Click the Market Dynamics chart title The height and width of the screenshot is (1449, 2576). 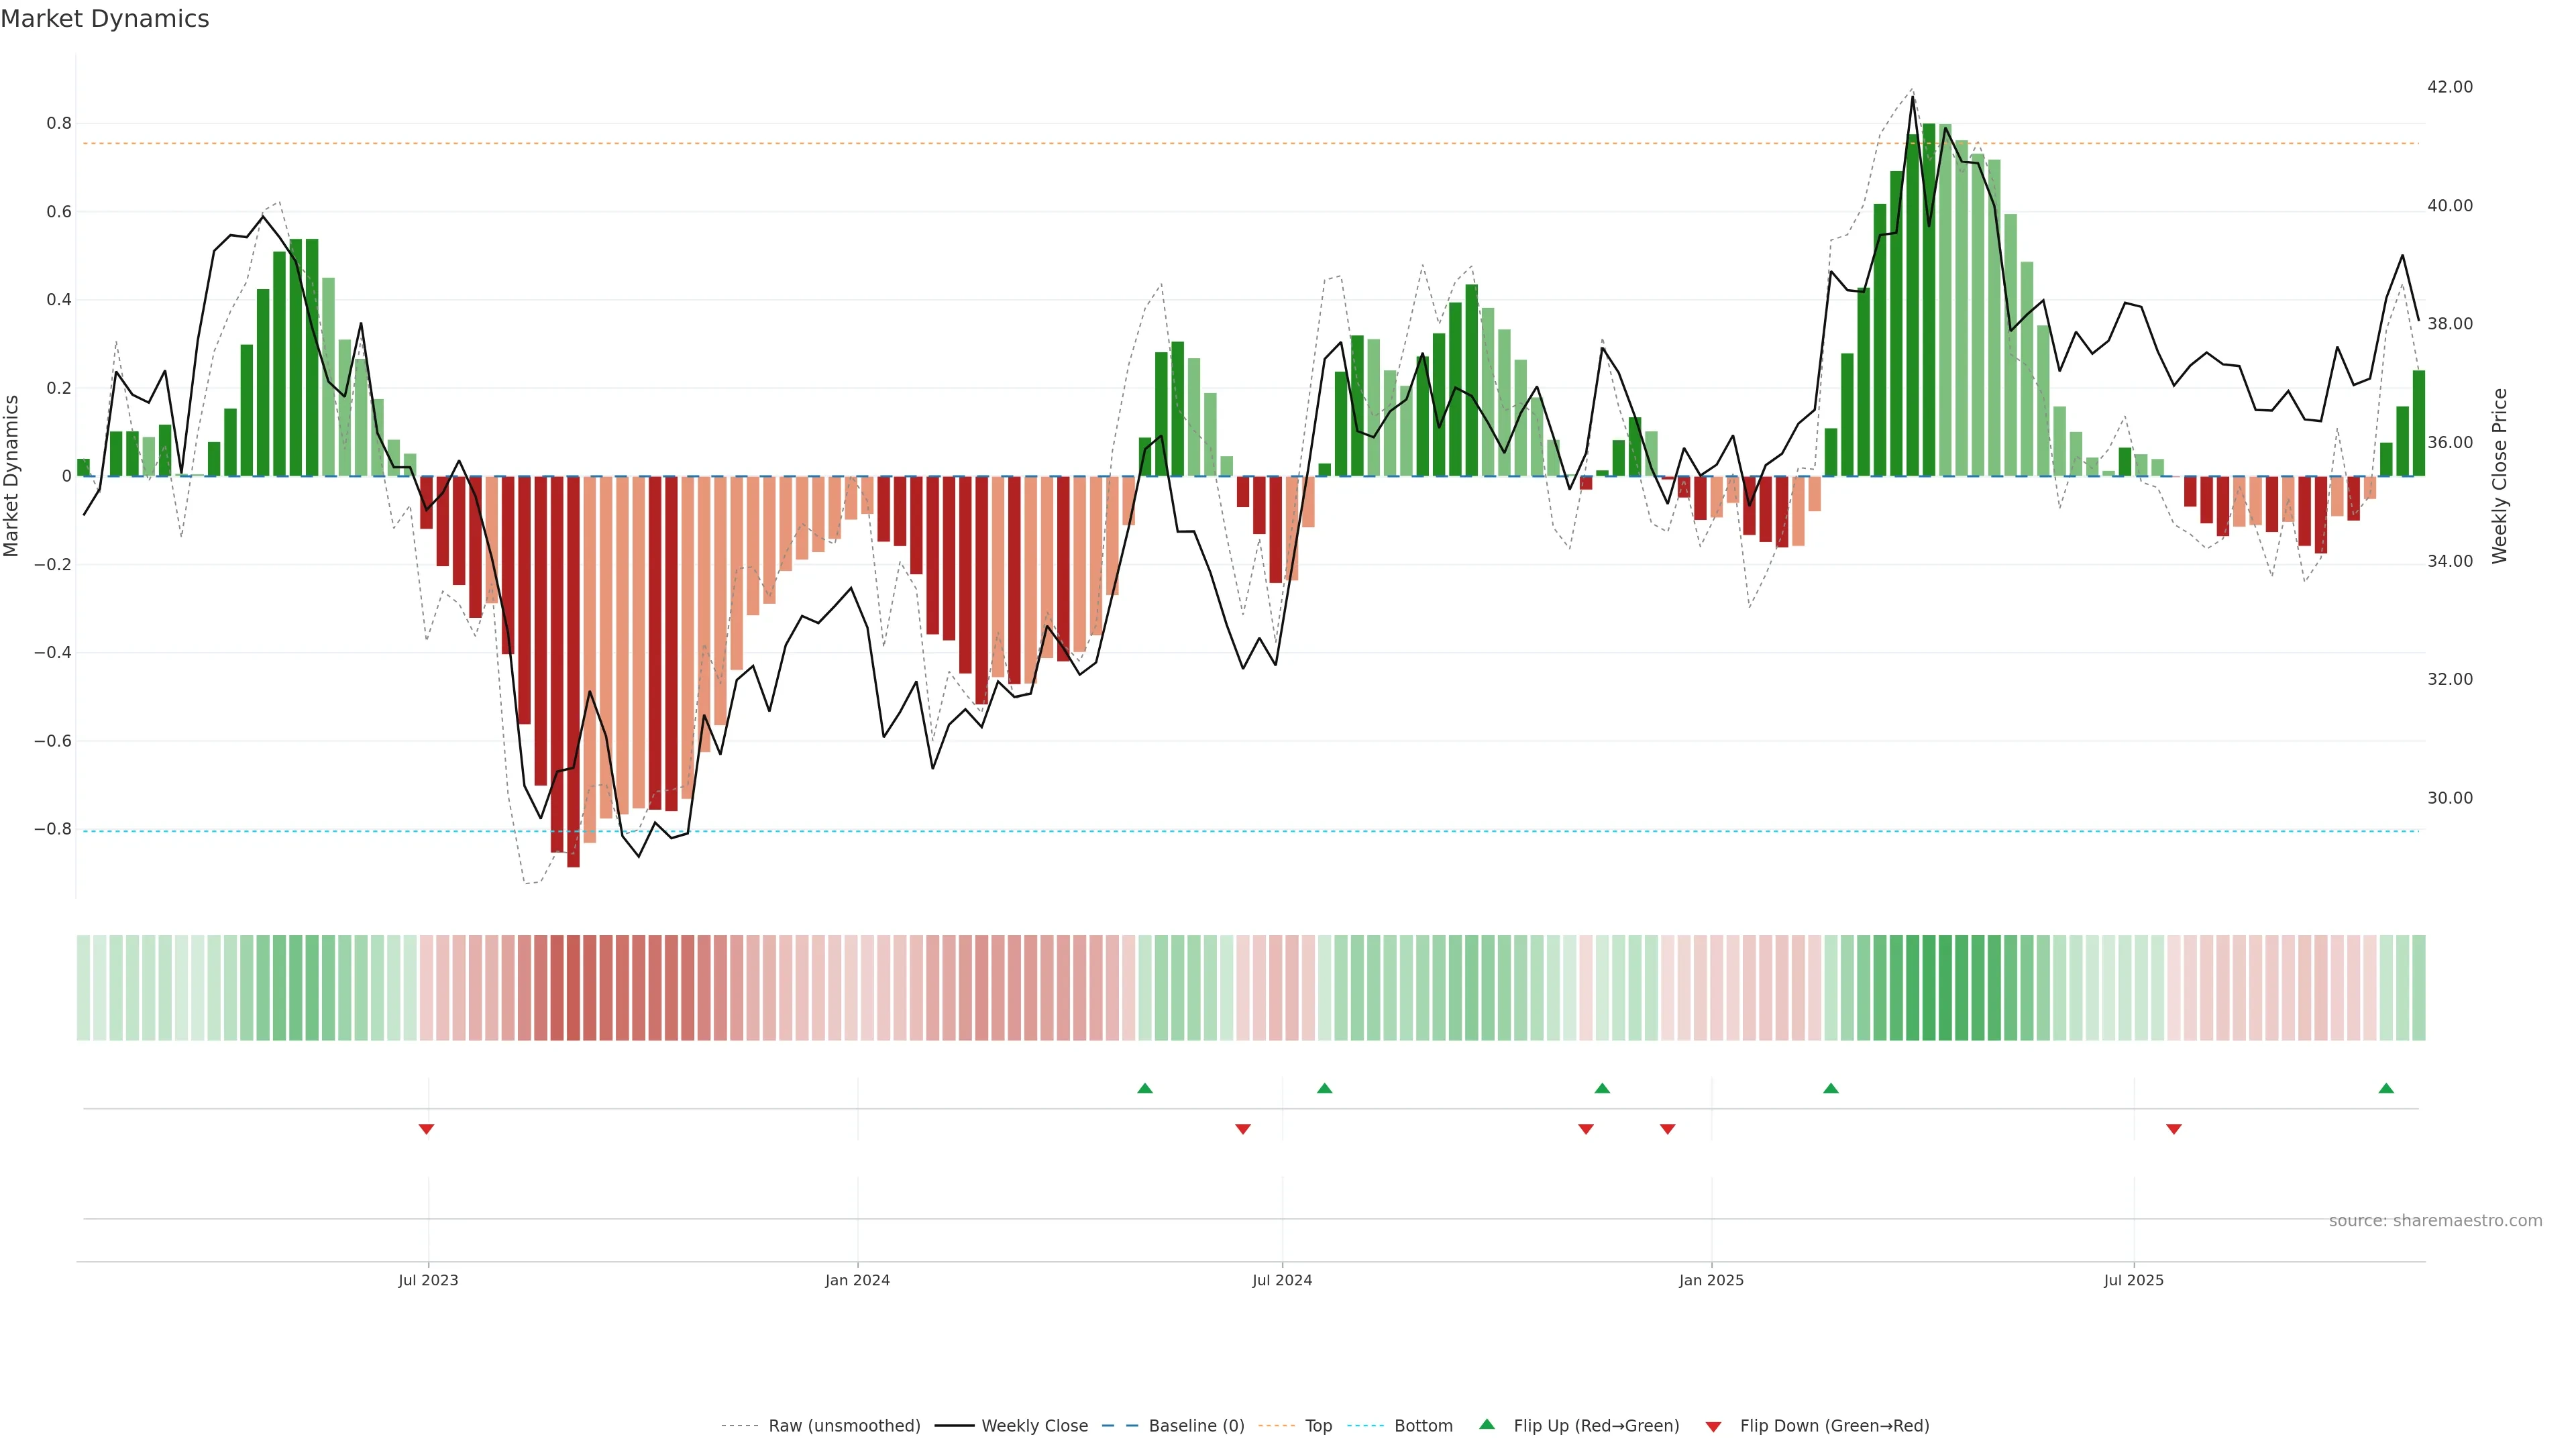coord(105,19)
